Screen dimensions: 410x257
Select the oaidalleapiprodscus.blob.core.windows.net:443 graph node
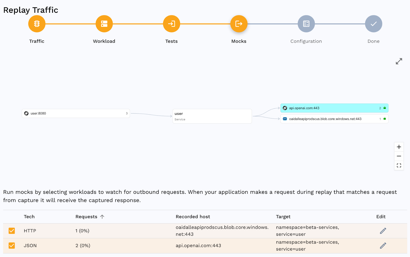334,119
